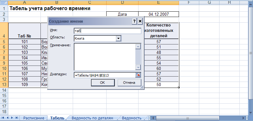Image resolution: width=253 pixels, height=121 pixels.
Task: Click cell with tab number 106
Action: tap(24, 68)
